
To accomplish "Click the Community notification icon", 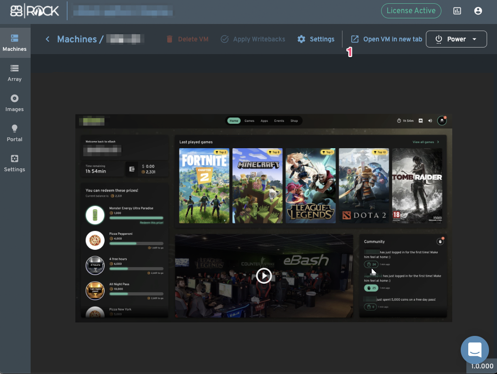I will (440, 241).
